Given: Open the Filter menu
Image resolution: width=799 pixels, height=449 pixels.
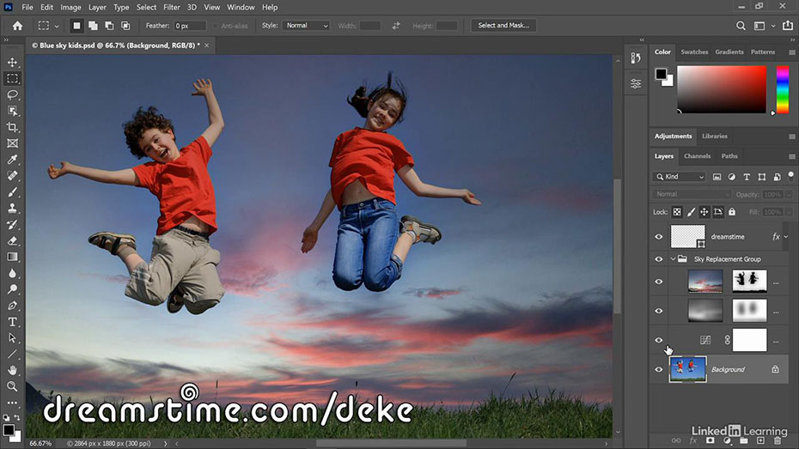Looking at the screenshot, I should tap(172, 7).
